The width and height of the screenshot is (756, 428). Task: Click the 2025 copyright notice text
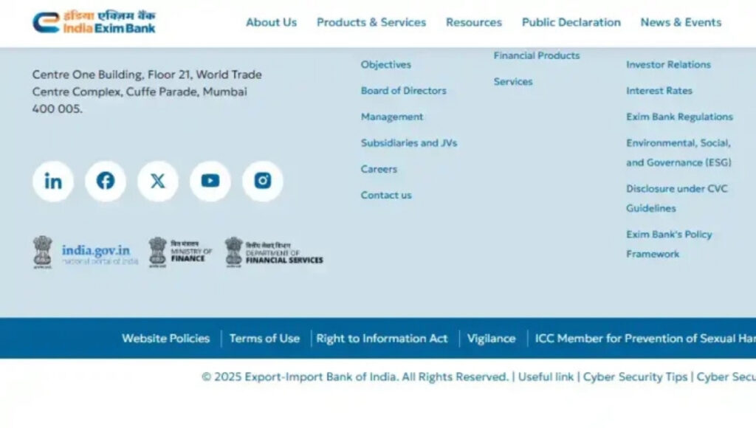[x=355, y=377]
